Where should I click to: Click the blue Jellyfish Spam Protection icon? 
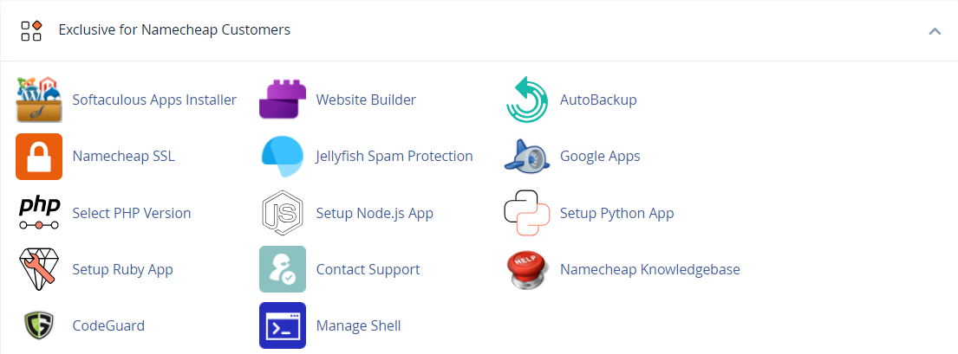point(283,157)
